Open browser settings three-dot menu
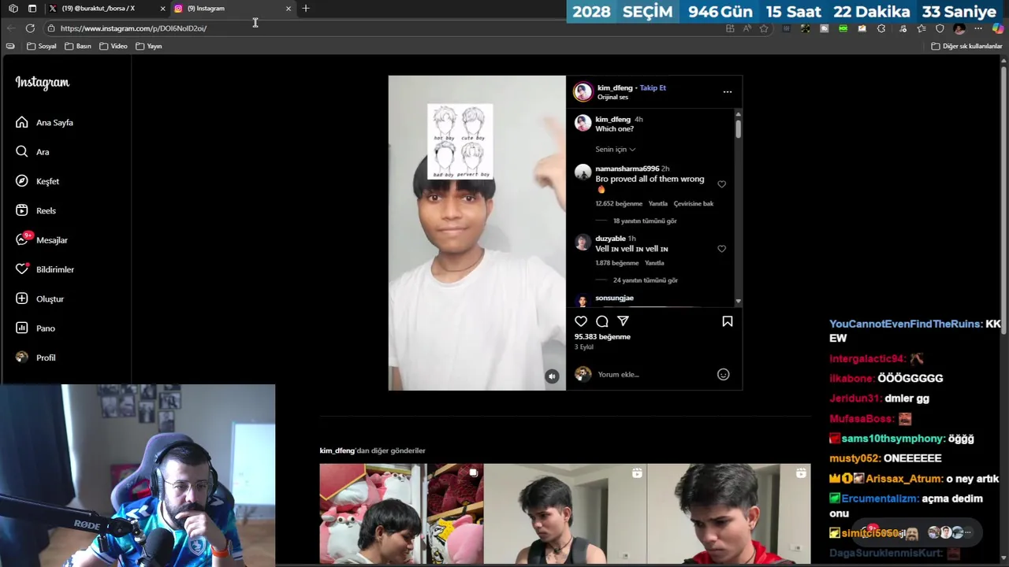The width and height of the screenshot is (1009, 567). point(978,28)
